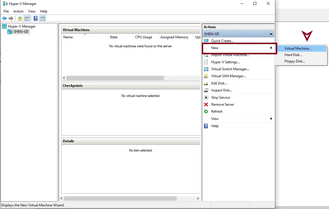
Task: Open Virtual SAN Manager
Action: coord(228,76)
